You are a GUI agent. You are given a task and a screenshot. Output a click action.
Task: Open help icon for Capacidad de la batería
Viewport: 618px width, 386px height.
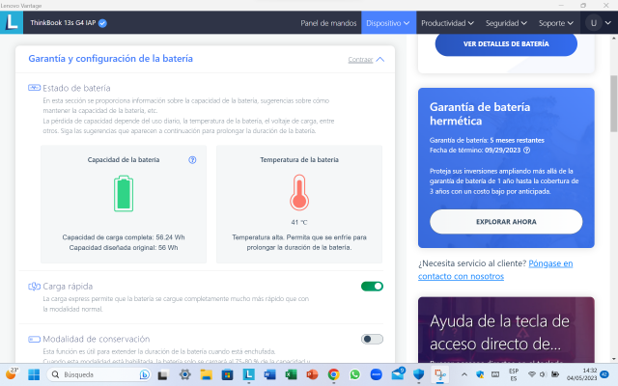(192, 160)
